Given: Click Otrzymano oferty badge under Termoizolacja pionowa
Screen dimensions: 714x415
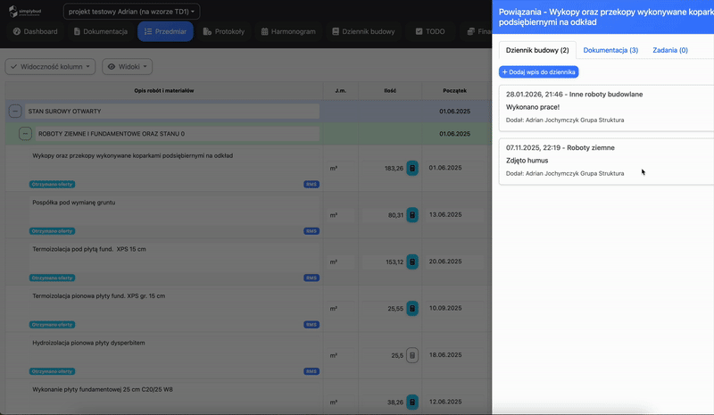Looking at the screenshot, I should (53, 325).
